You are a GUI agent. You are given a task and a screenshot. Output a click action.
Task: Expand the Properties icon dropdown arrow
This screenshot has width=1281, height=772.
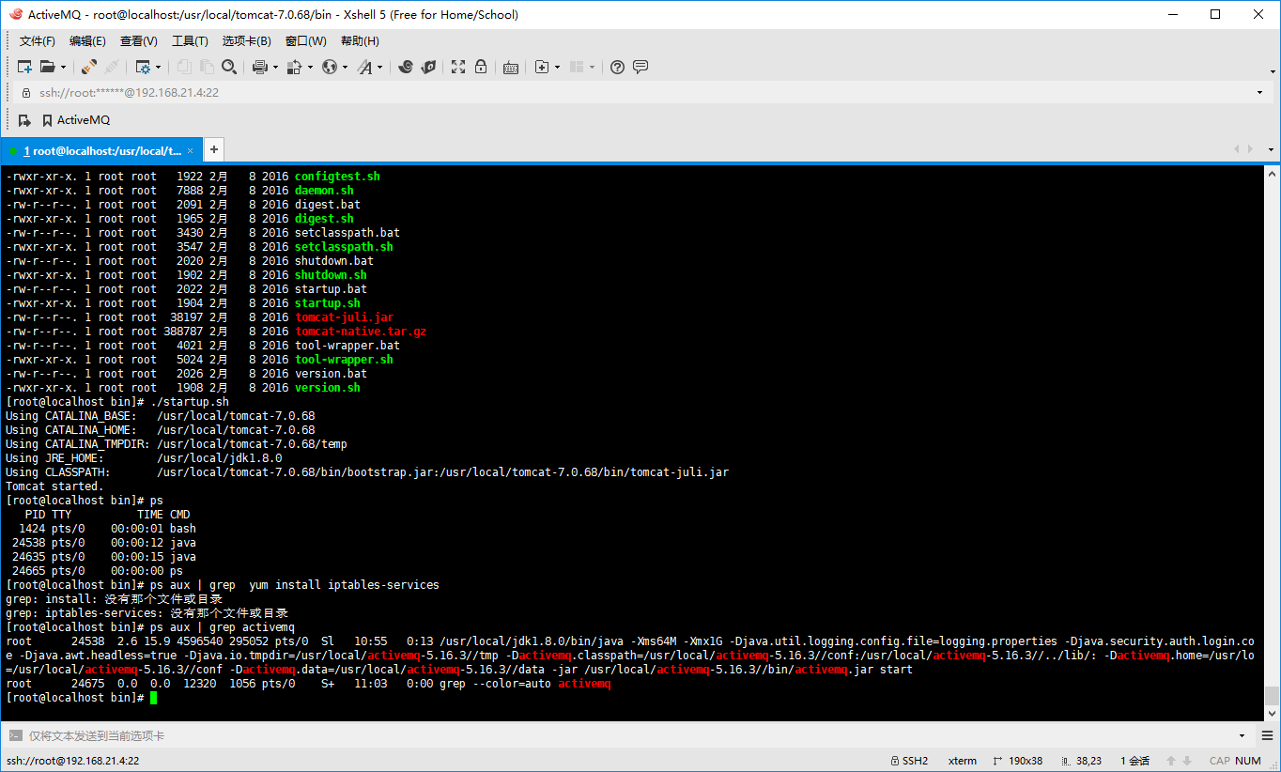[x=158, y=67]
